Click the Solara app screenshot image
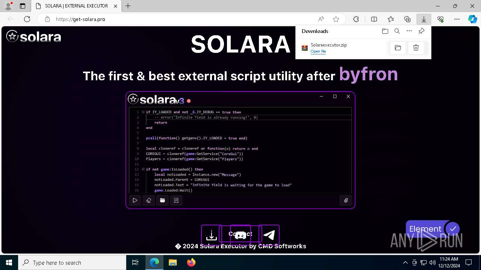Viewport: 481px width, 270px height. [240, 150]
